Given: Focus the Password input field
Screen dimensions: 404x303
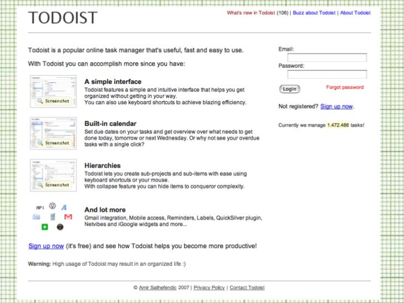Looking at the screenshot, I should pos(327,74).
